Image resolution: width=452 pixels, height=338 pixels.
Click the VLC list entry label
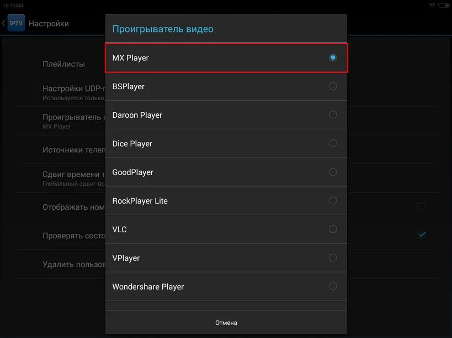[120, 230]
